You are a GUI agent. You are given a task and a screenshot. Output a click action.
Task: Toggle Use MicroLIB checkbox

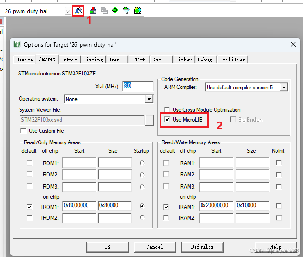[x=167, y=119]
